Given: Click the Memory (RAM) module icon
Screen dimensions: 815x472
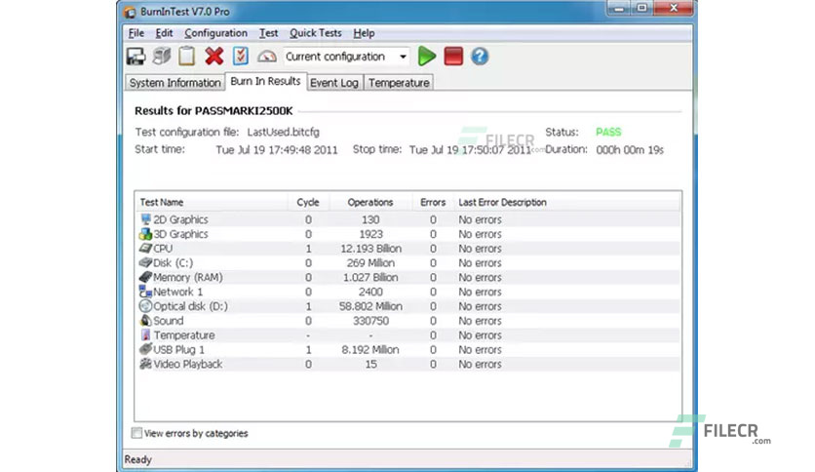Looking at the screenshot, I should coord(145,277).
